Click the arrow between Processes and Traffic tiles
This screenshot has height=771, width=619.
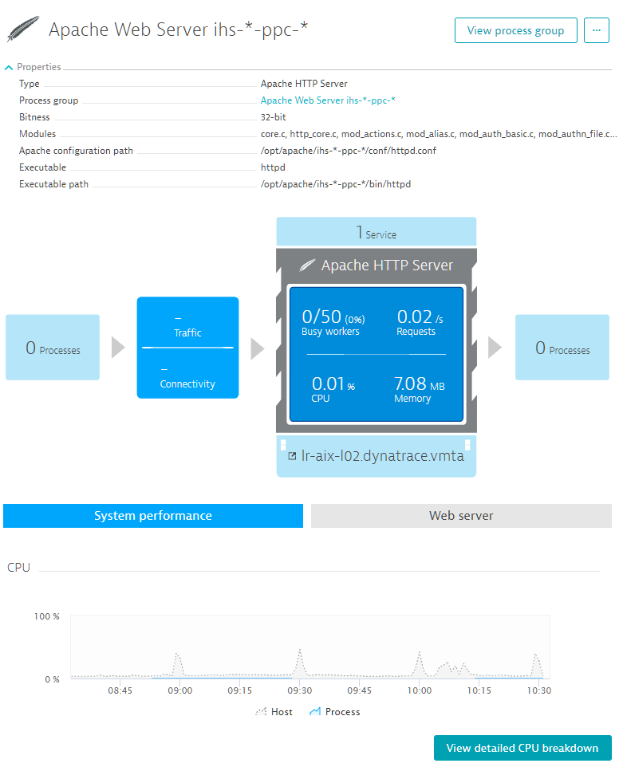[x=118, y=348]
